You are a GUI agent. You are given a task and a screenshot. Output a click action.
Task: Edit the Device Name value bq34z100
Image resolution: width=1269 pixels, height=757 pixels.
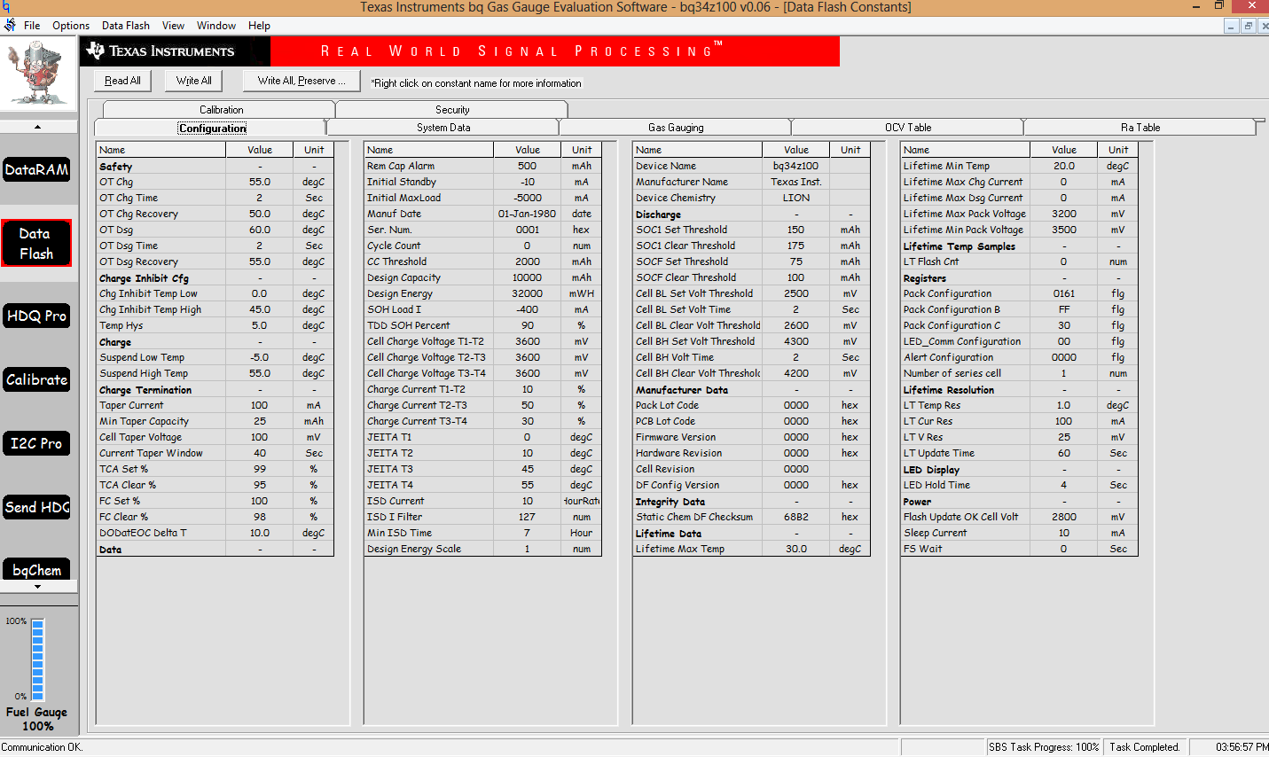tap(796, 166)
